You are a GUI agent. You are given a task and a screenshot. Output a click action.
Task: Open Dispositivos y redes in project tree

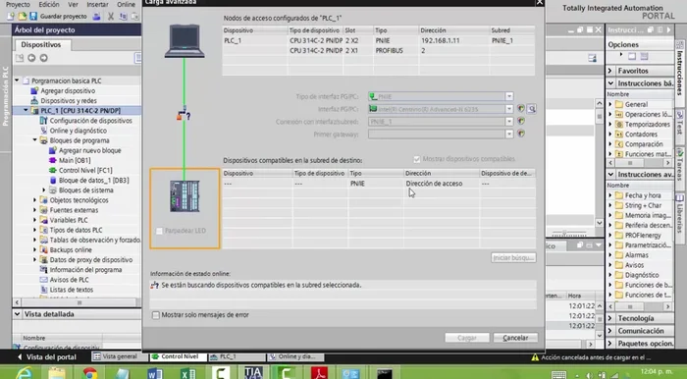point(69,101)
